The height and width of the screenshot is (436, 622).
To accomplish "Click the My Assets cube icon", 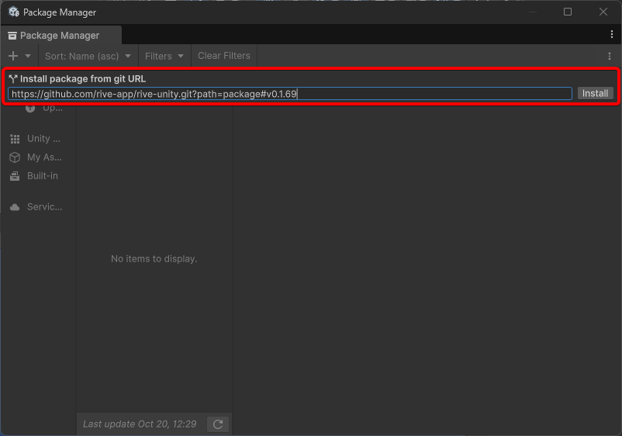I will coord(15,157).
